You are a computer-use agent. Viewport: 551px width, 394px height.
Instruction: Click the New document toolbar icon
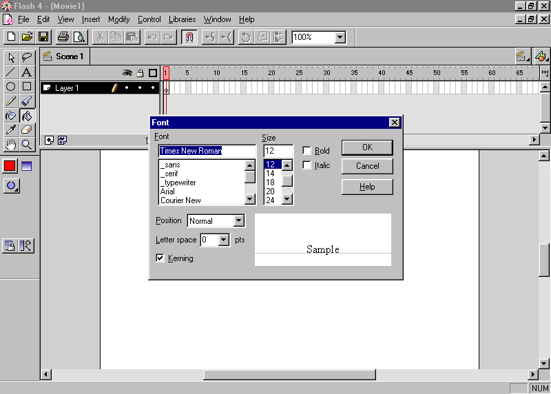pos(11,37)
